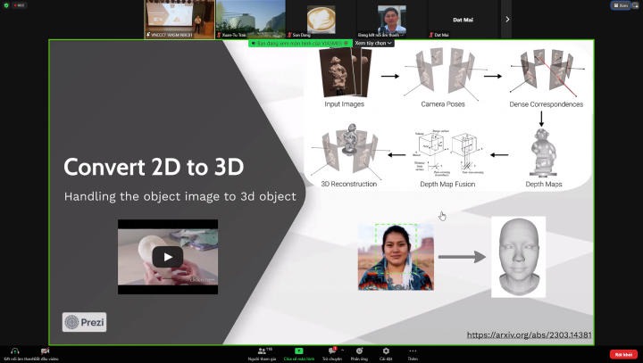The image size is (643, 363).
Task: Click the green share screen icon
Action: coord(299,351)
